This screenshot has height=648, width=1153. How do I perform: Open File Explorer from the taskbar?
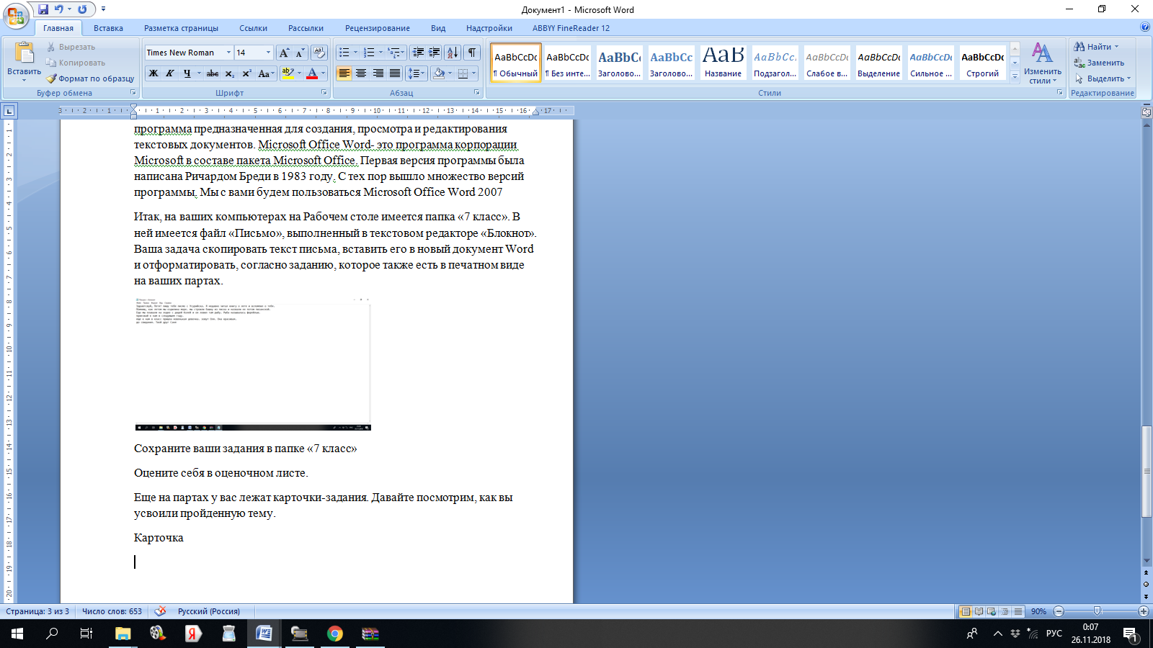123,634
